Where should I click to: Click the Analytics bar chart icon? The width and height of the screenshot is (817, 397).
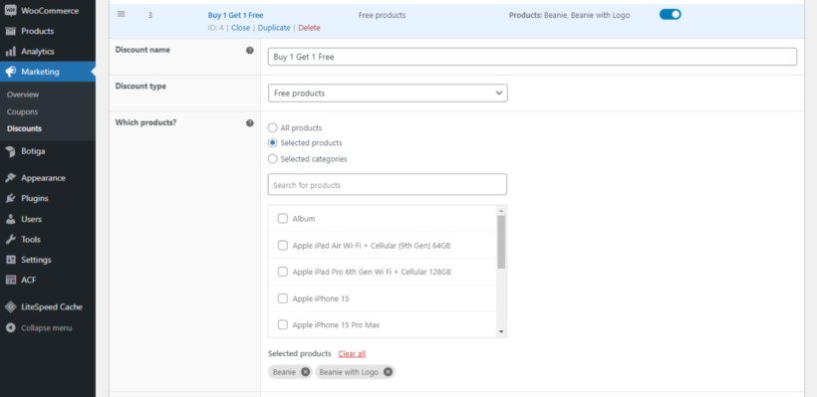[10, 52]
